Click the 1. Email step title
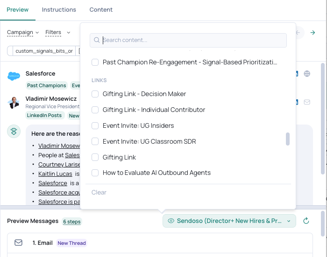This screenshot has width=327, height=257. (x=43, y=243)
